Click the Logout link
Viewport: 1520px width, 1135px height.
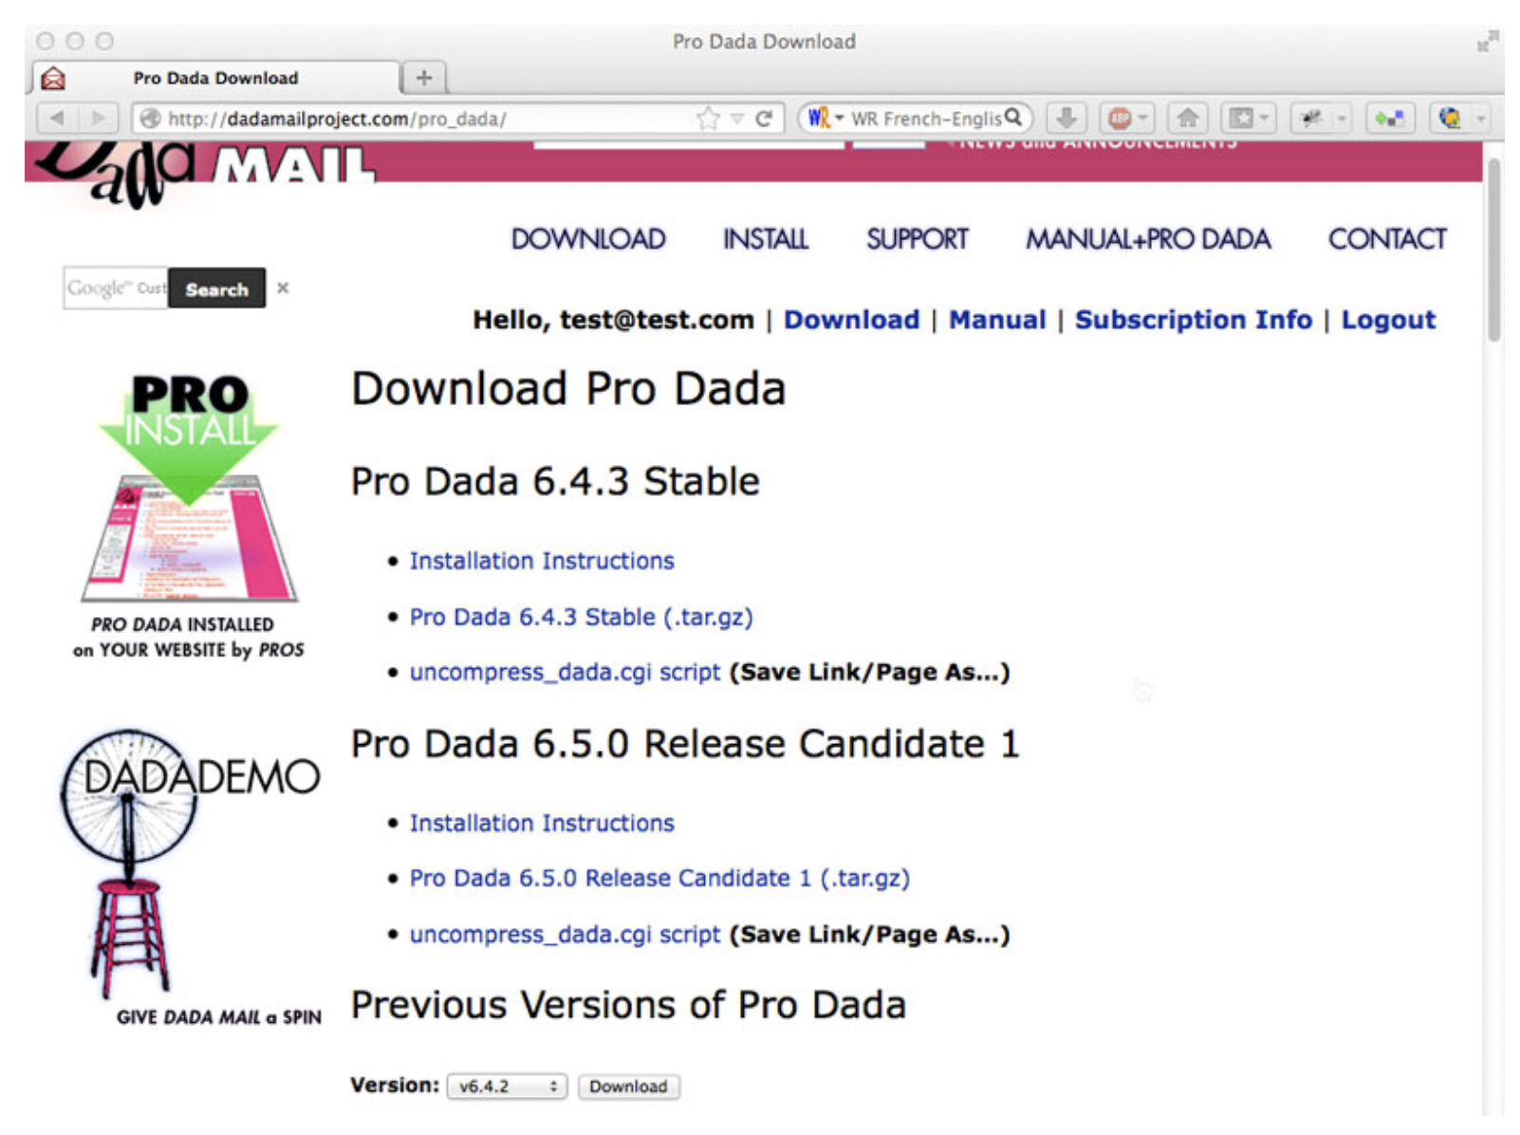[1388, 320]
